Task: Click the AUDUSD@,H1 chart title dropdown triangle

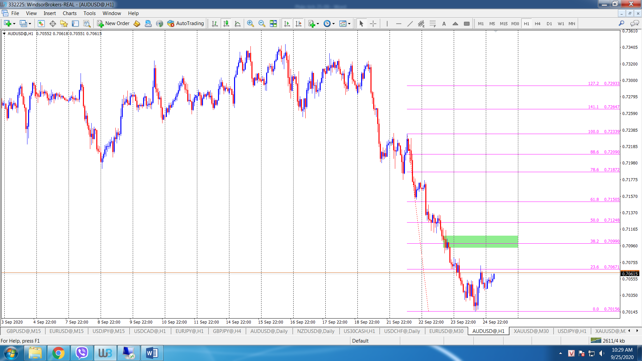Action: [x=4, y=33]
